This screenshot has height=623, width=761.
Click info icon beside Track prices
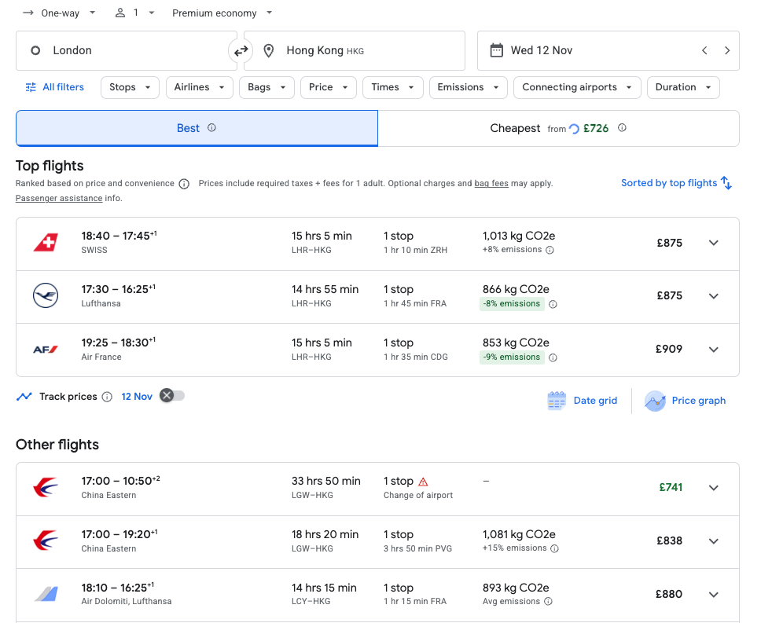tap(107, 397)
